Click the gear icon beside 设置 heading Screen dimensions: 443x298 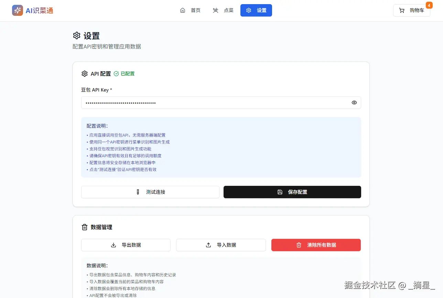(x=76, y=35)
